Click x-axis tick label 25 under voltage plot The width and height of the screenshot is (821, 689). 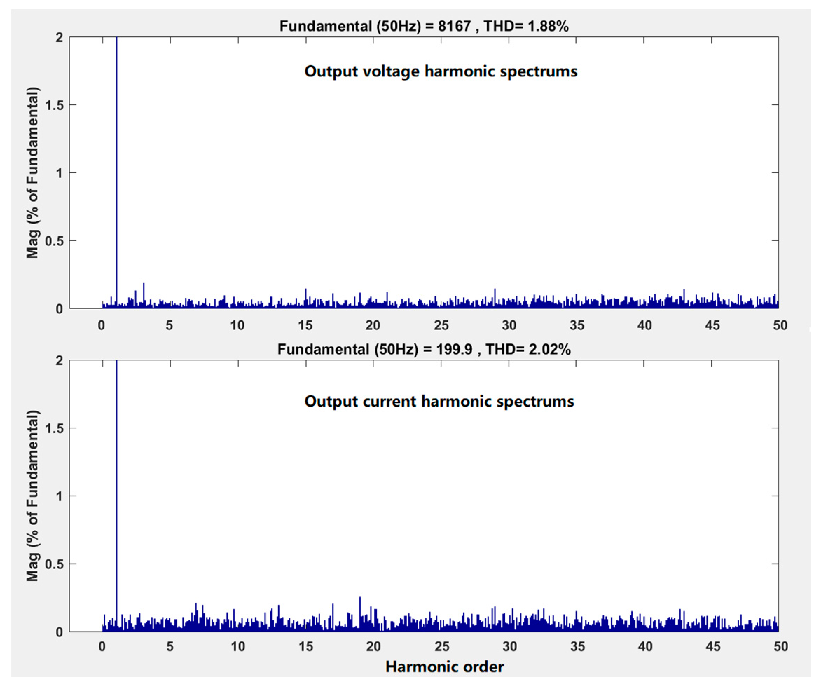(x=441, y=326)
